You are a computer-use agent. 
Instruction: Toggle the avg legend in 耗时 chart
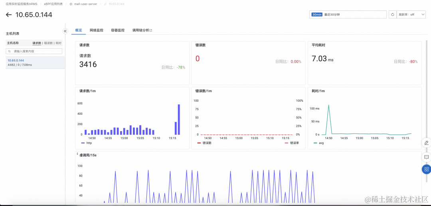point(318,143)
